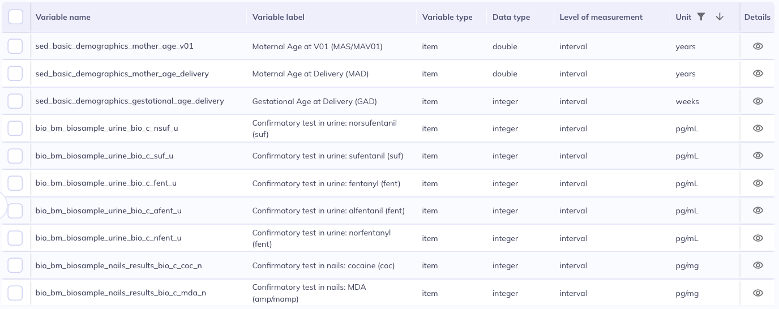View details of bio_c_fent_u variable
The image size is (779, 309).
pyautogui.click(x=758, y=183)
